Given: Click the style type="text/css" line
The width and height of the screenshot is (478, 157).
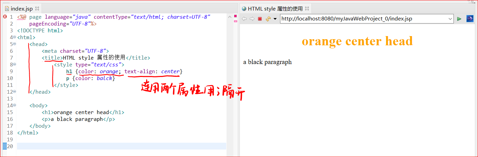Looking at the screenshot, I should click(x=89, y=65).
